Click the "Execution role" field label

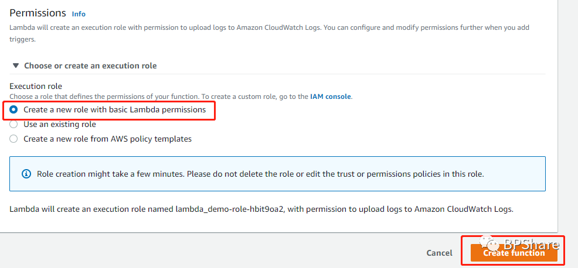coord(35,86)
